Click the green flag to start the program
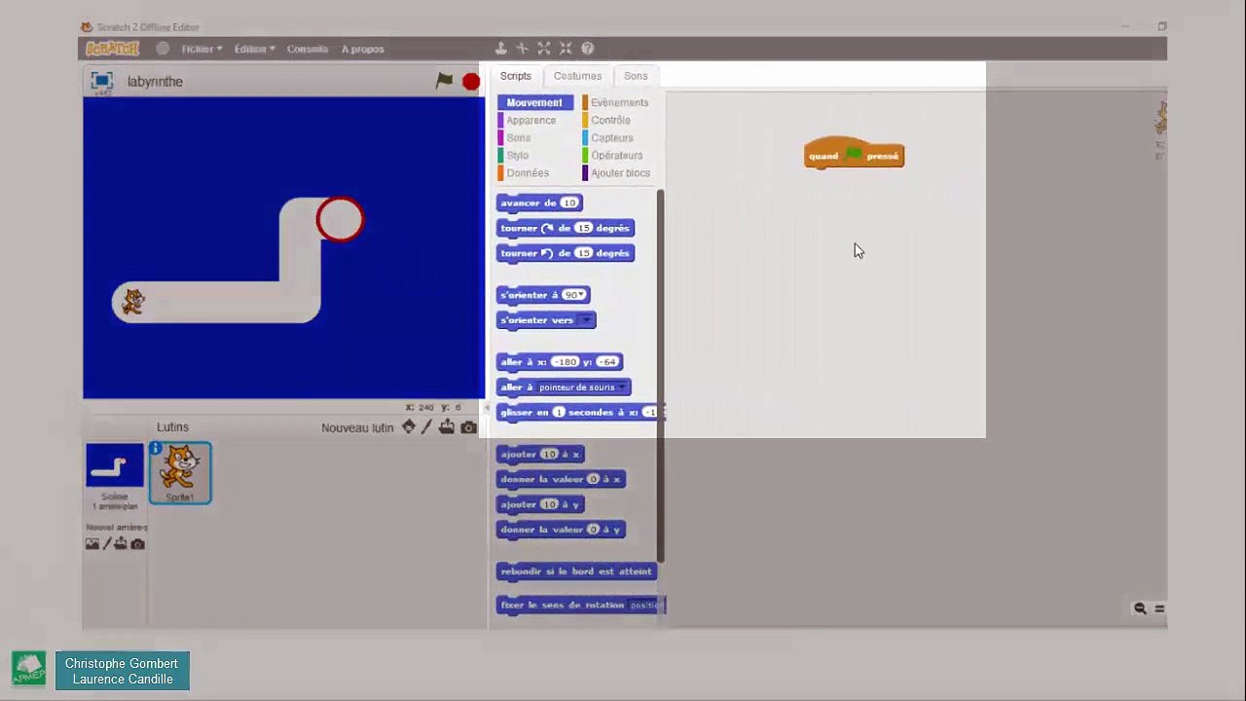This screenshot has height=701, width=1246. click(444, 81)
